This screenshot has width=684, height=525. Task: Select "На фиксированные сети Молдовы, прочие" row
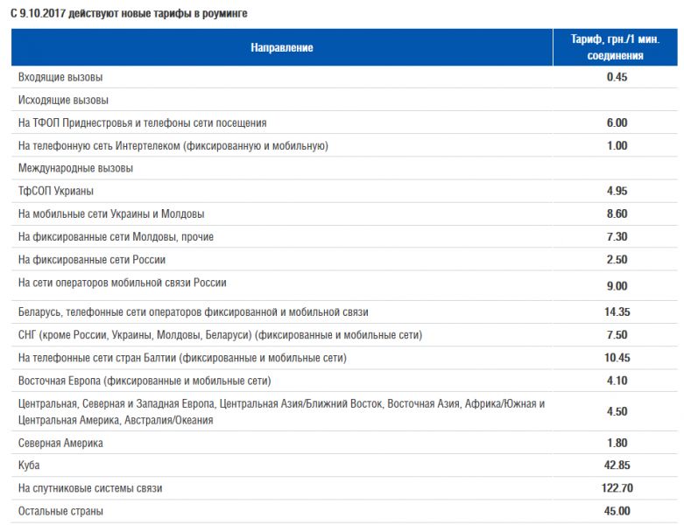[x=116, y=237]
